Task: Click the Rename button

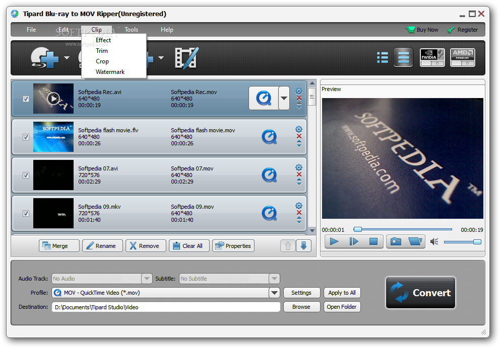Action: pyautogui.click(x=102, y=246)
